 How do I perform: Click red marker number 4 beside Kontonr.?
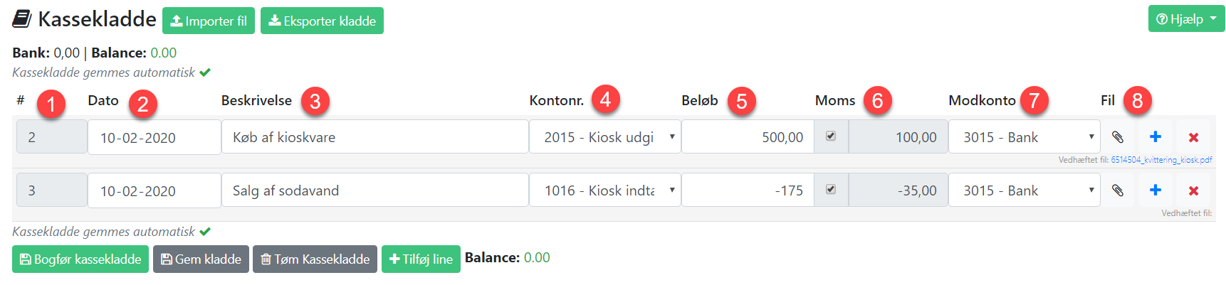tap(605, 99)
